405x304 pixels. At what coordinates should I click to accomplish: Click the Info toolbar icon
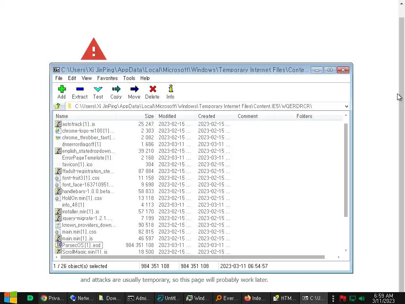pos(170,89)
